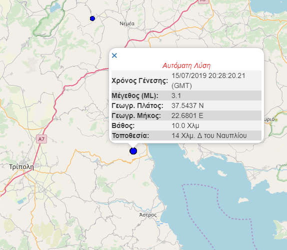Select the latitude value 37.5437 N

coord(187,105)
